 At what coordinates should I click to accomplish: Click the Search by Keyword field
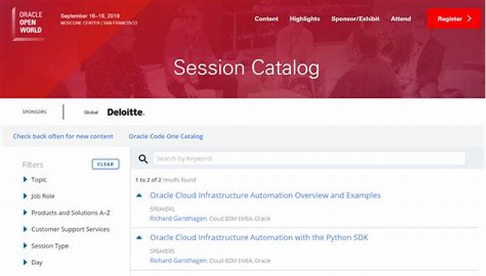[309, 159]
